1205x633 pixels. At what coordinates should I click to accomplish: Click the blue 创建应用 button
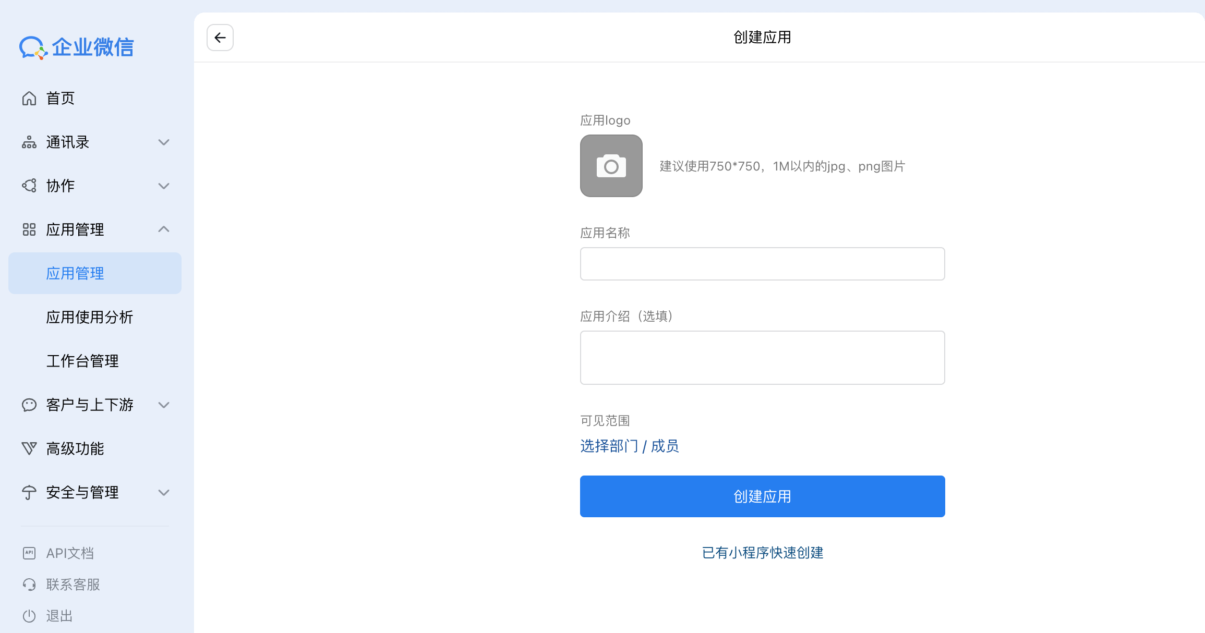(x=762, y=496)
